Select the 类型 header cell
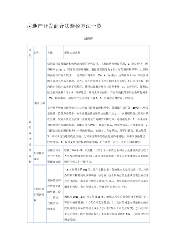Screen dimensions: 177x251 pos(30,53)
